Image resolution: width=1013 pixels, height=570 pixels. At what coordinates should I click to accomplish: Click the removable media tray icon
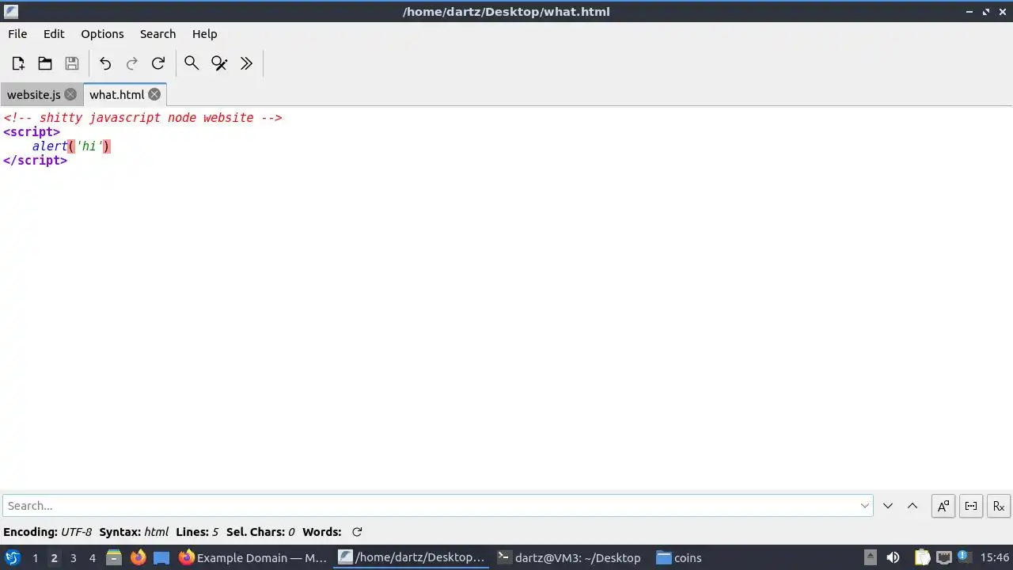tap(870, 557)
